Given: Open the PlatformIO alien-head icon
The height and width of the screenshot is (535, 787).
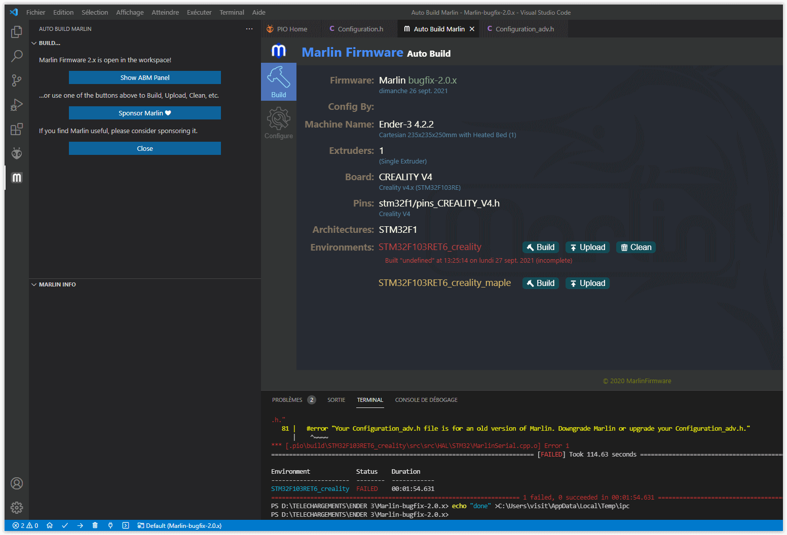Looking at the screenshot, I should [x=17, y=153].
